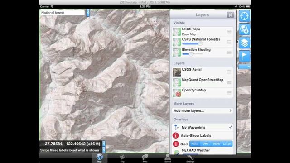The image size is (290, 163).
Task: Tap the reorder handle for USFS National Forests
Action: [x=229, y=42]
